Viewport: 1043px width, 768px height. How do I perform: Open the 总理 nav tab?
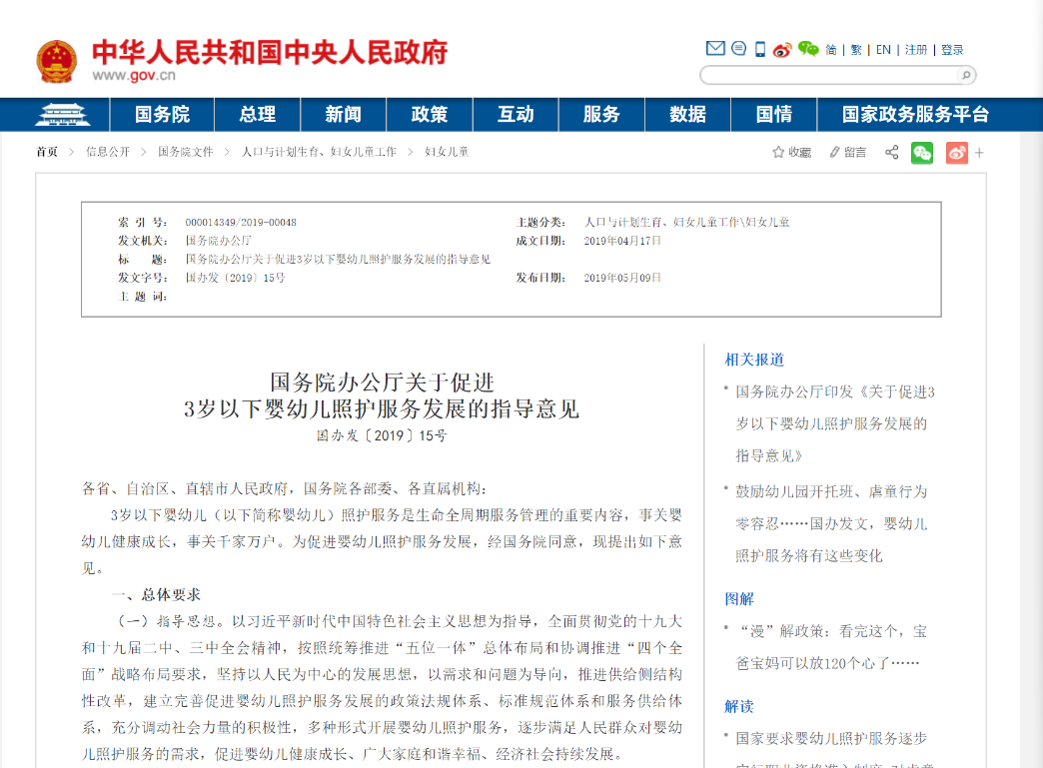point(258,115)
